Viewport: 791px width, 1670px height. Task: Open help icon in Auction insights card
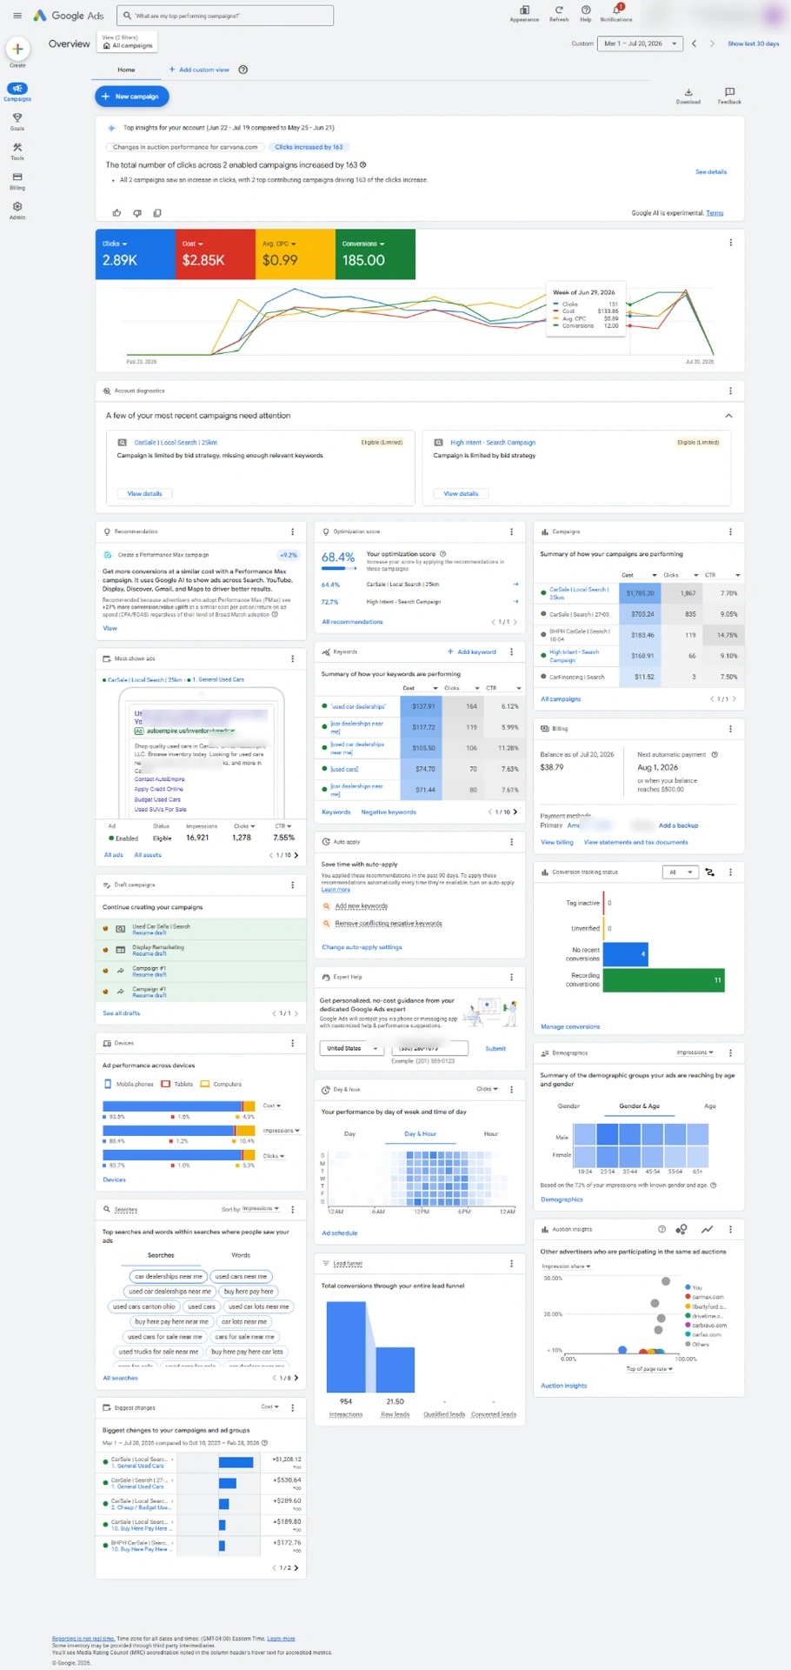(662, 1229)
